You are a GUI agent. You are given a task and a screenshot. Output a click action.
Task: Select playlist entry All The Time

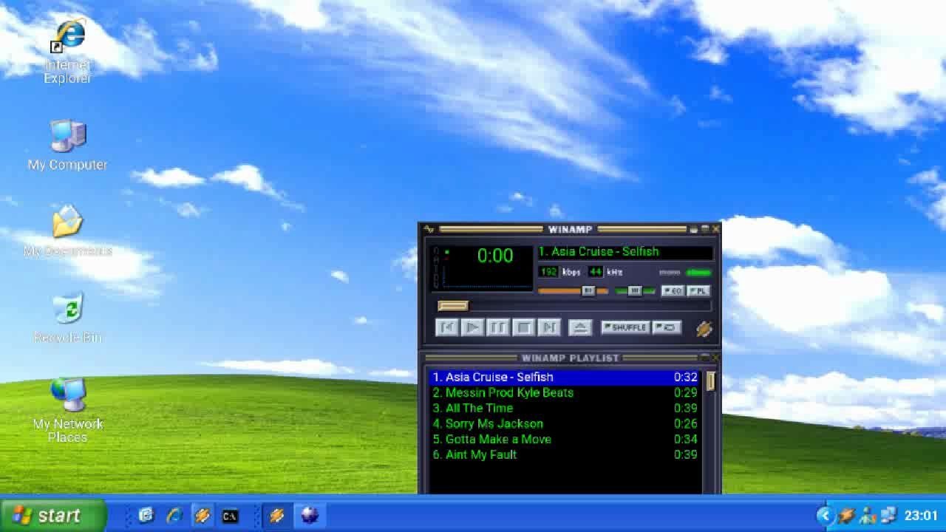[565, 408]
